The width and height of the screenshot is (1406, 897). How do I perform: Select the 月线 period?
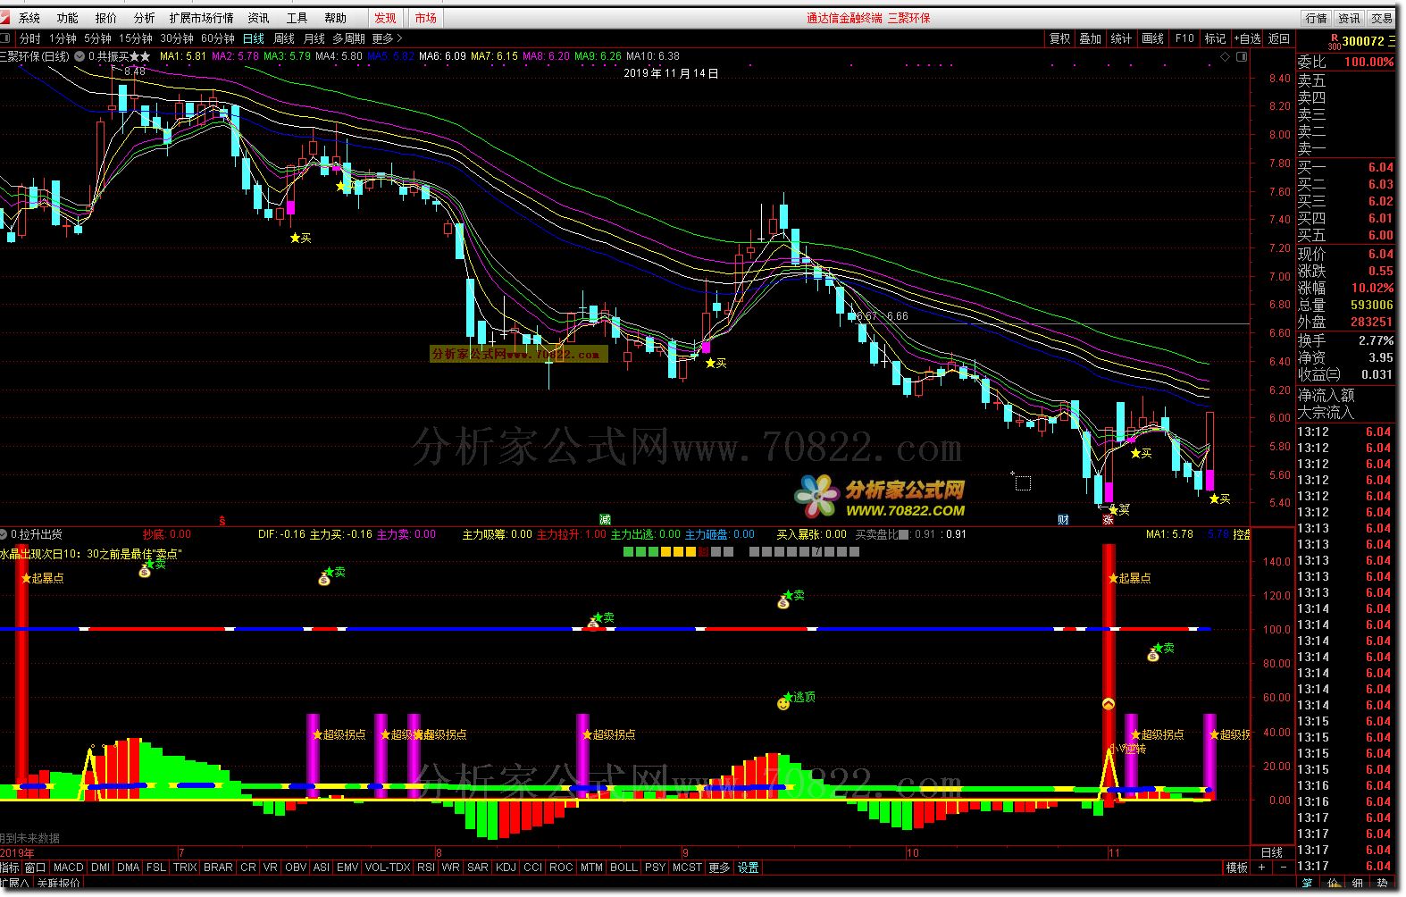pos(314,38)
